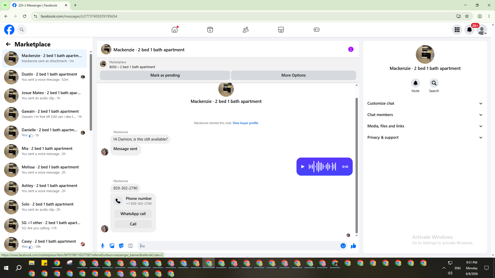Open the Windows notification center
This screenshot has height=278, width=495.
click(486, 268)
